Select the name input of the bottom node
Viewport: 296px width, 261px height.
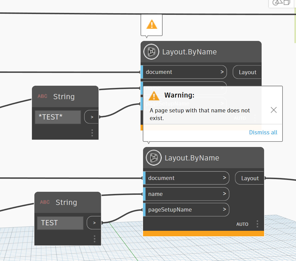(186, 194)
